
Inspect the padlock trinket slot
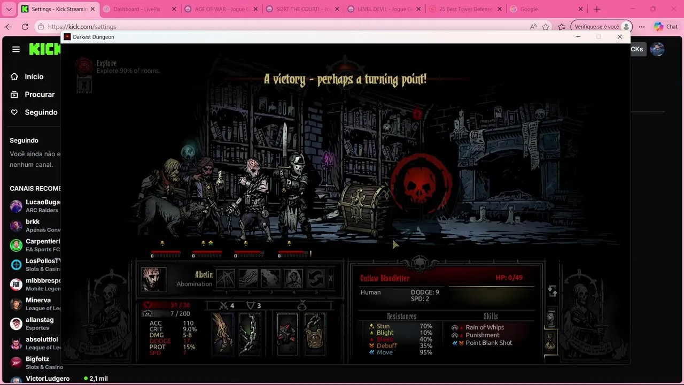click(x=315, y=334)
